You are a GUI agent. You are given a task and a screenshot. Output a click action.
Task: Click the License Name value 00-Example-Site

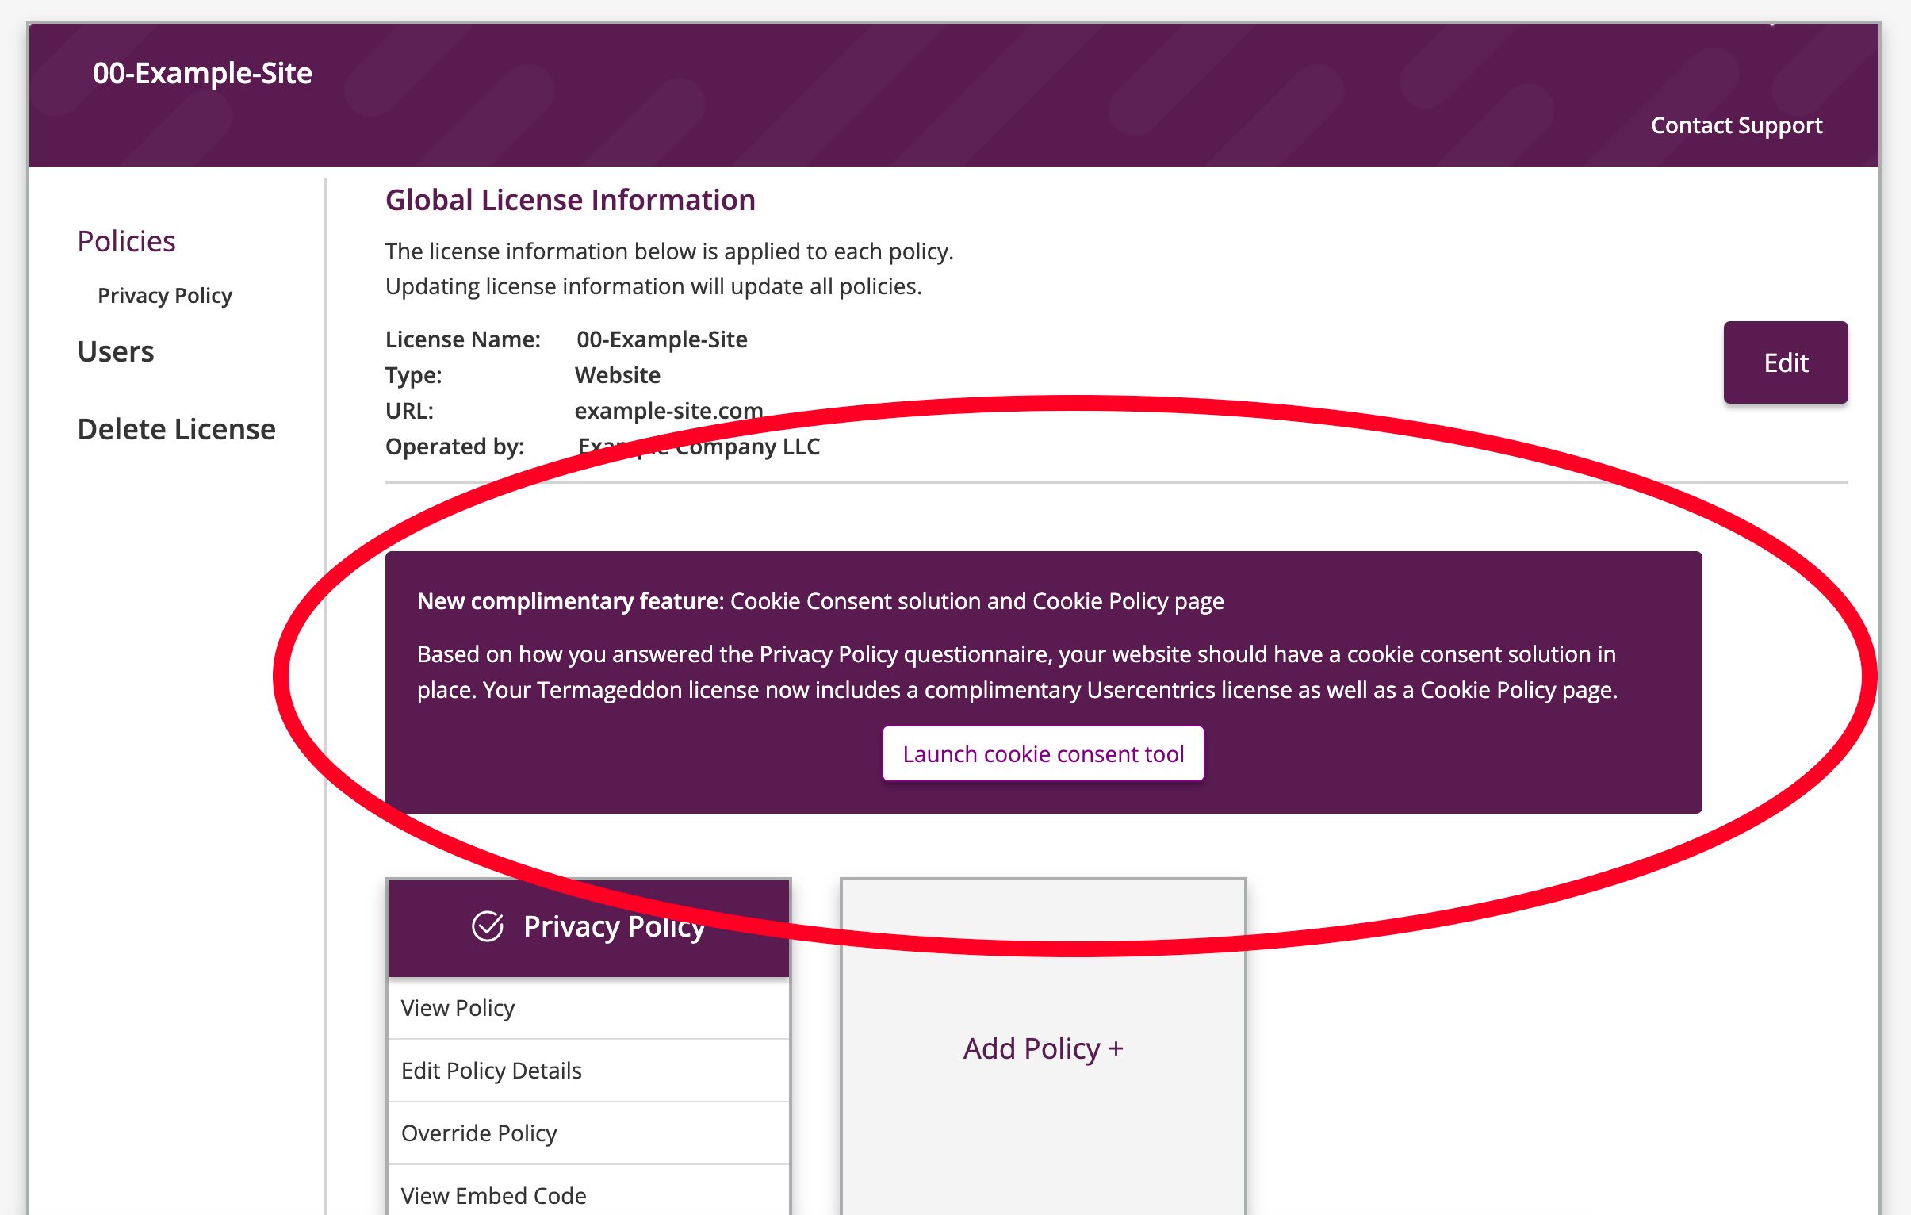click(x=662, y=339)
